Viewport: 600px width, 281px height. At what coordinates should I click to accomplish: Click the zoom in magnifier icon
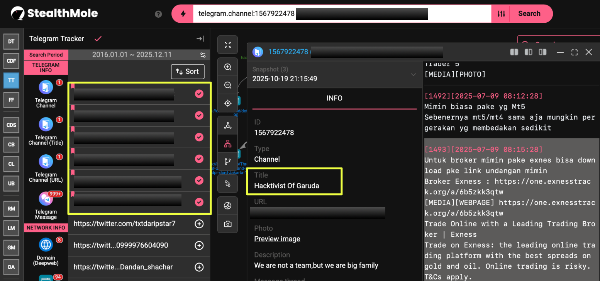(228, 67)
